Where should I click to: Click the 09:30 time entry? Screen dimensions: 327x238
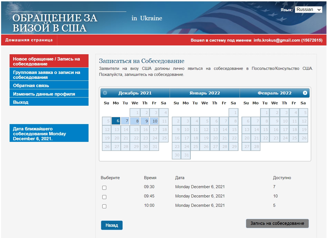click(x=149, y=187)
